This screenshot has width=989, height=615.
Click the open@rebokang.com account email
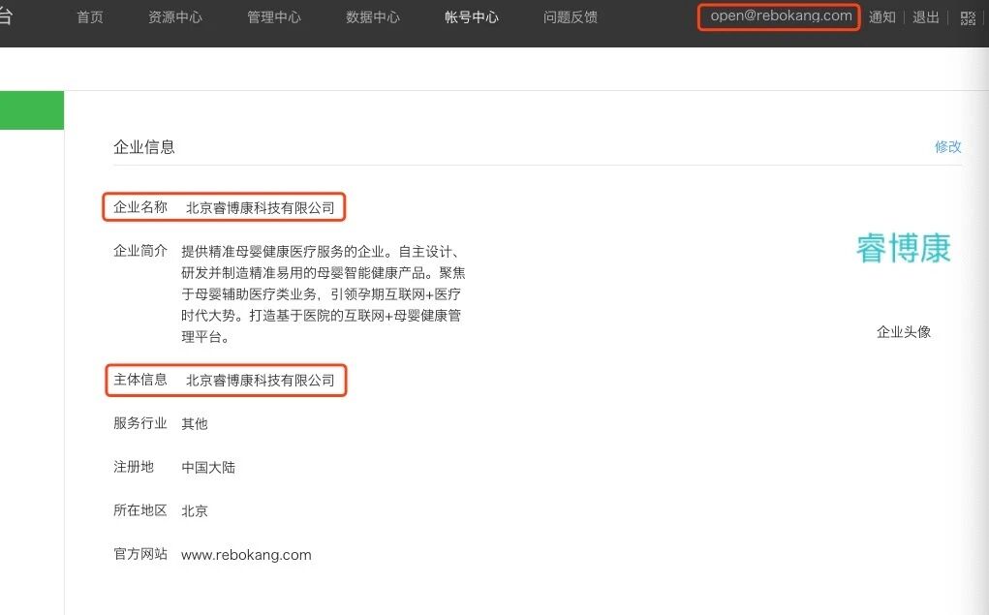point(781,15)
